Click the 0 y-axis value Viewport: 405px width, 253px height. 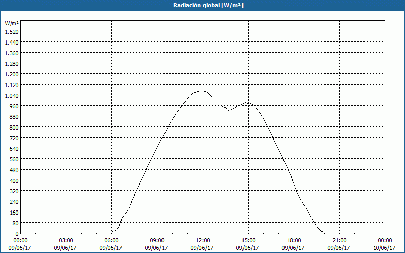[x=17, y=234]
